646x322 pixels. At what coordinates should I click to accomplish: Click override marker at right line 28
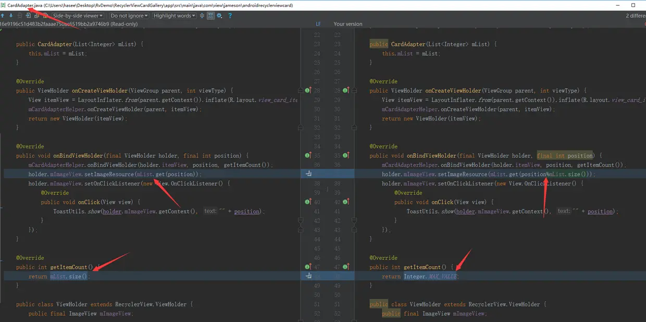coord(345,91)
